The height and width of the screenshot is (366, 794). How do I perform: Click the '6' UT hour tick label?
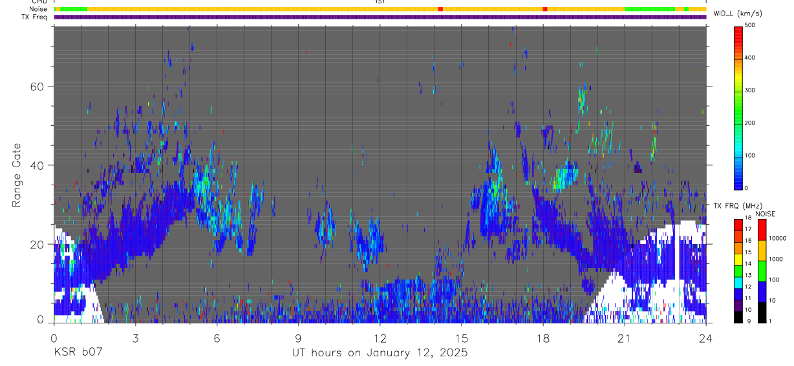pos(217,338)
